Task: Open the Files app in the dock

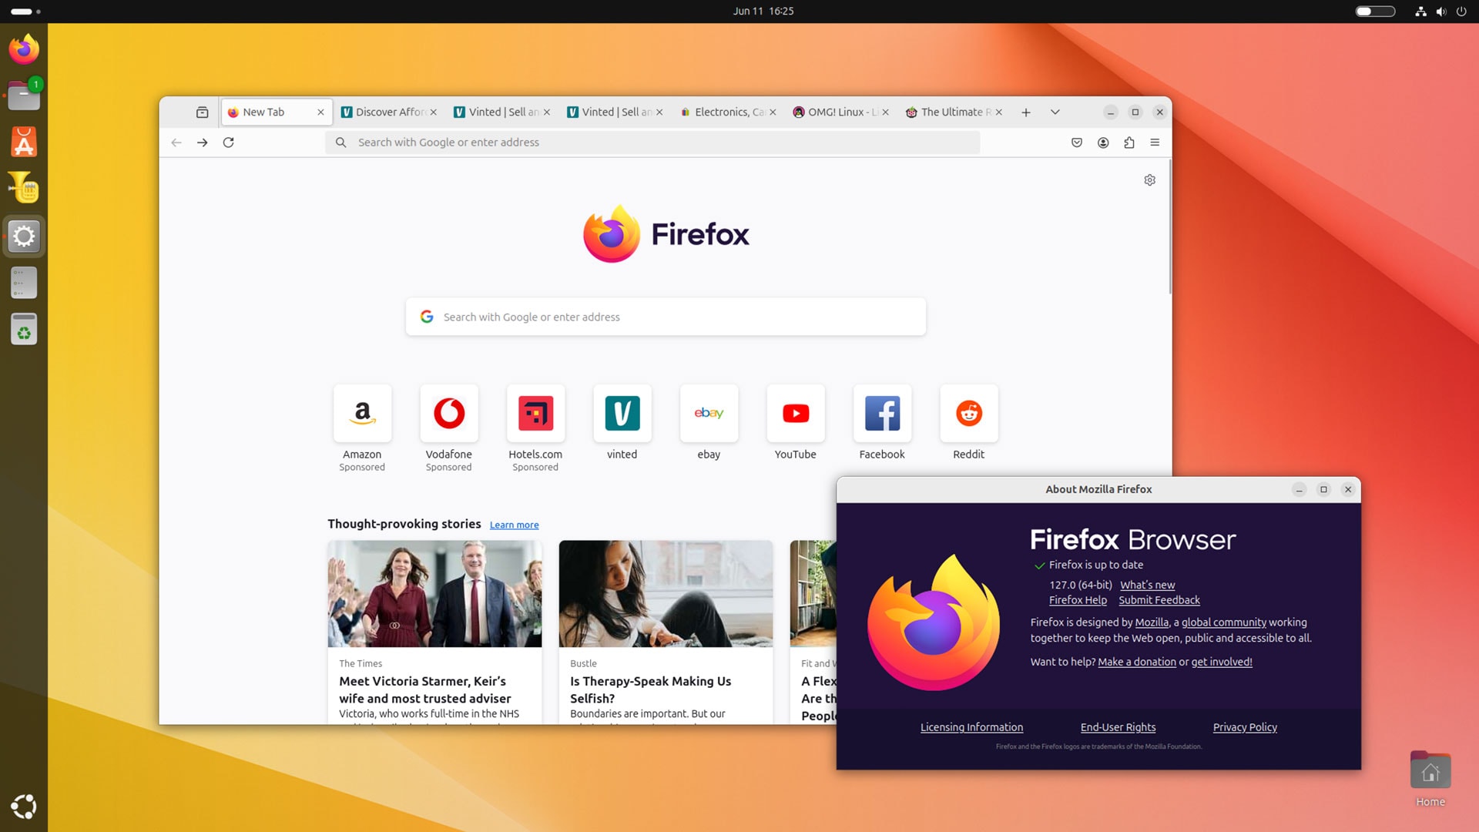Action: point(24,96)
